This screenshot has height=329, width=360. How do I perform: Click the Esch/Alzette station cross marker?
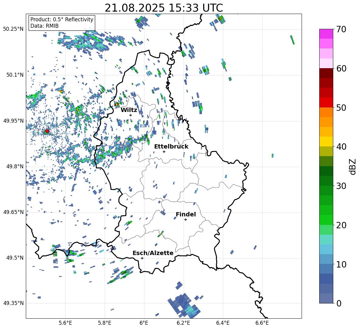pos(142,258)
